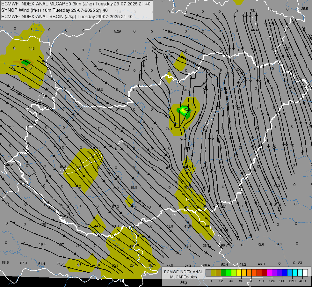Click the map value 80.2
Viewport: 312px width, 287px height.
[116, 187]
